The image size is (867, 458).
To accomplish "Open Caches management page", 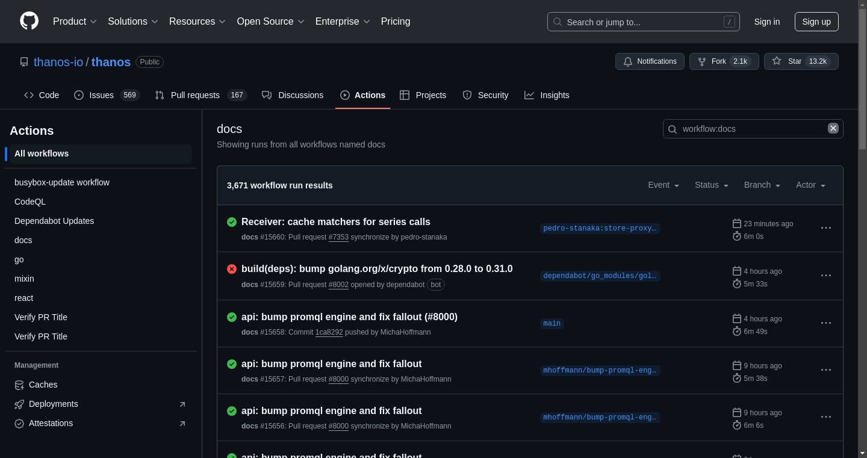I will click(101, 385).
